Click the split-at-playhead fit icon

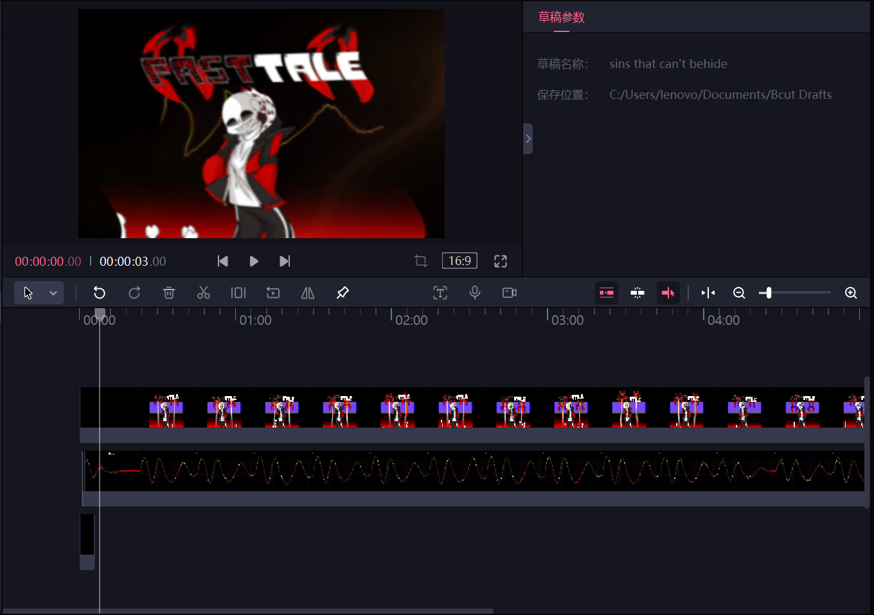708,293
